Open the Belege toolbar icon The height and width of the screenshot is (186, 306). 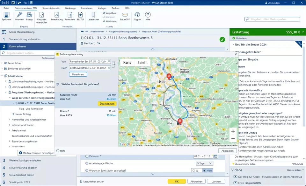point(29,15)
